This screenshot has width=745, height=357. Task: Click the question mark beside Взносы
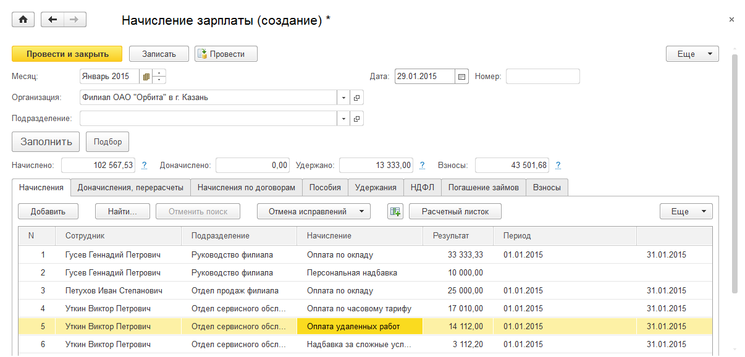(x=558, y=166)
